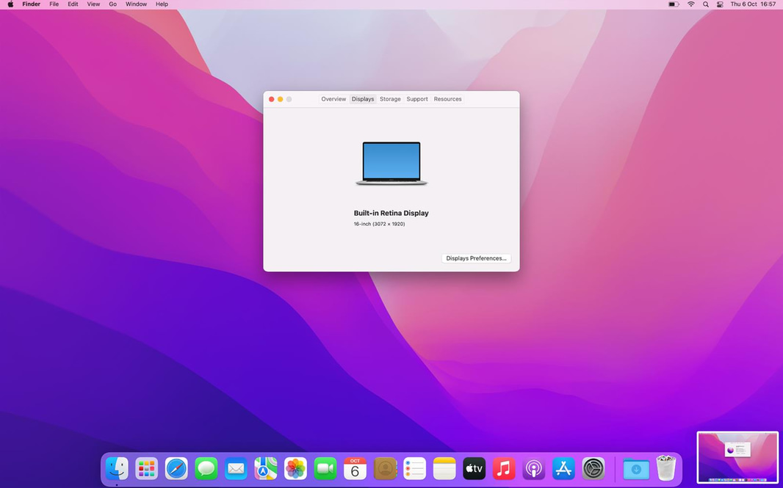Screen dimensions: 783x488
Task: Click the MacBook display image
Action: (391, 164)
